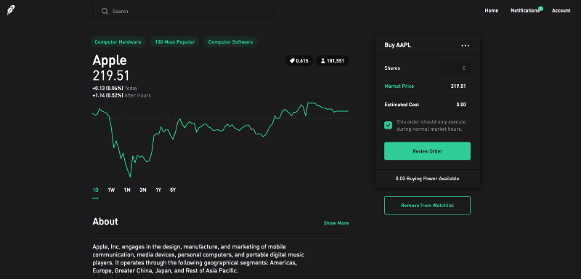Select the 1Y chart range
The width and height of the screenshot is (581, 279).
pos(158,190)
